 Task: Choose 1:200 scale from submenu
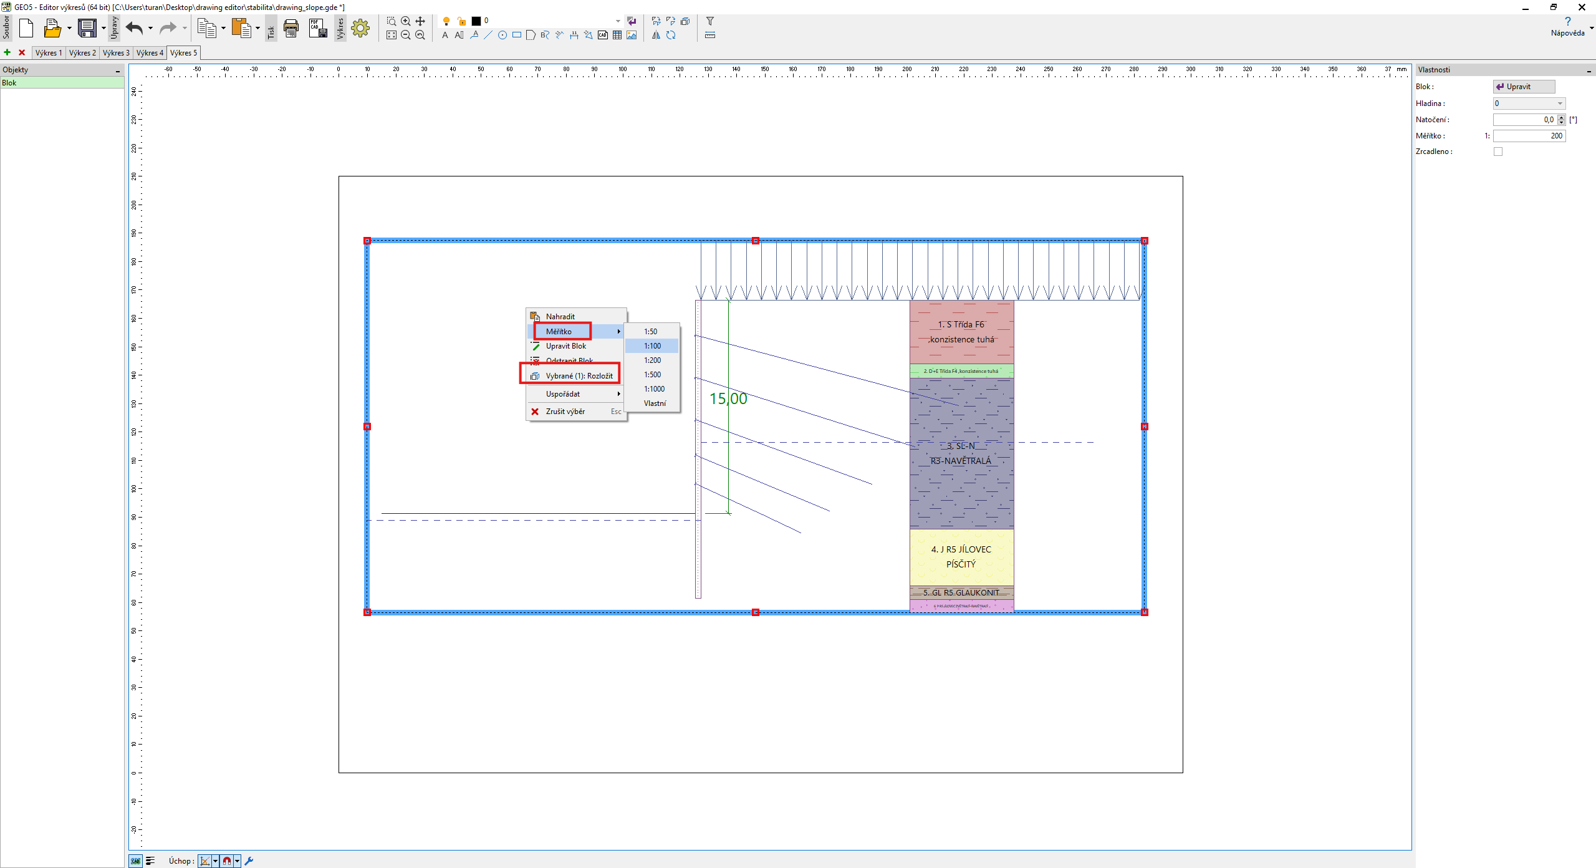(x=652, y=360)
